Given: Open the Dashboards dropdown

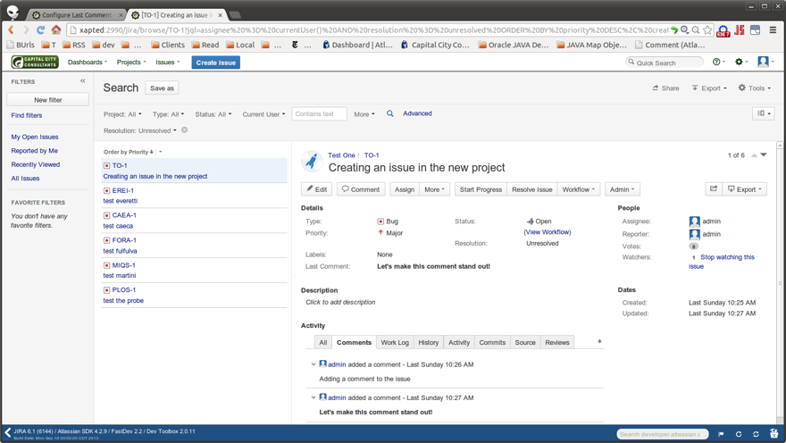Looking at the screenshot, I should tap(88, 63).
